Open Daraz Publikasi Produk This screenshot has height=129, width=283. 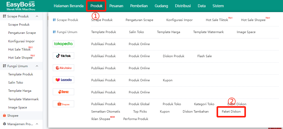104,92
